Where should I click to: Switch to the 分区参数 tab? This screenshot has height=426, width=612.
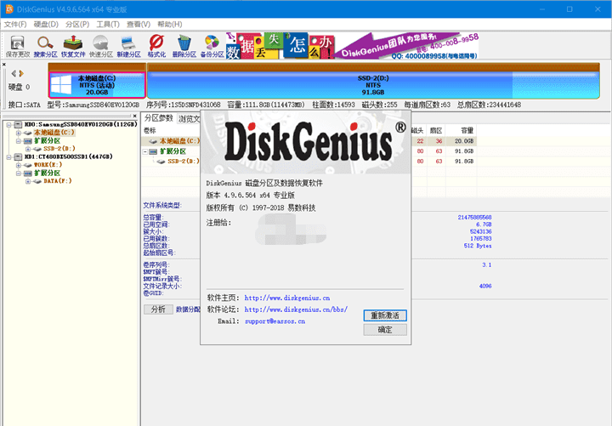[158, 118]
